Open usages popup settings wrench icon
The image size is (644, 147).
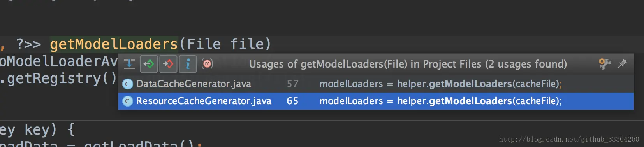(605, 64)
